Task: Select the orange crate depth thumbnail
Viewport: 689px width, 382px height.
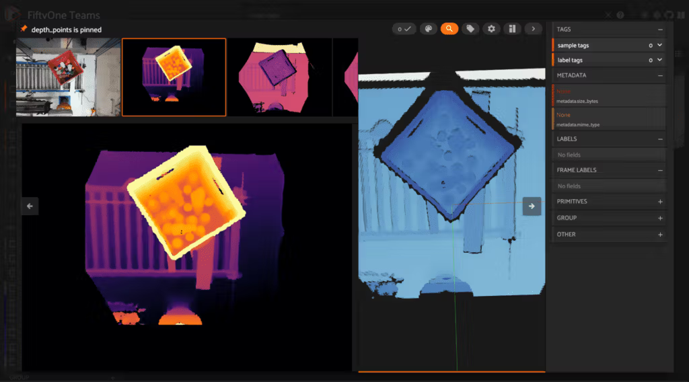Action: [174, 77]
